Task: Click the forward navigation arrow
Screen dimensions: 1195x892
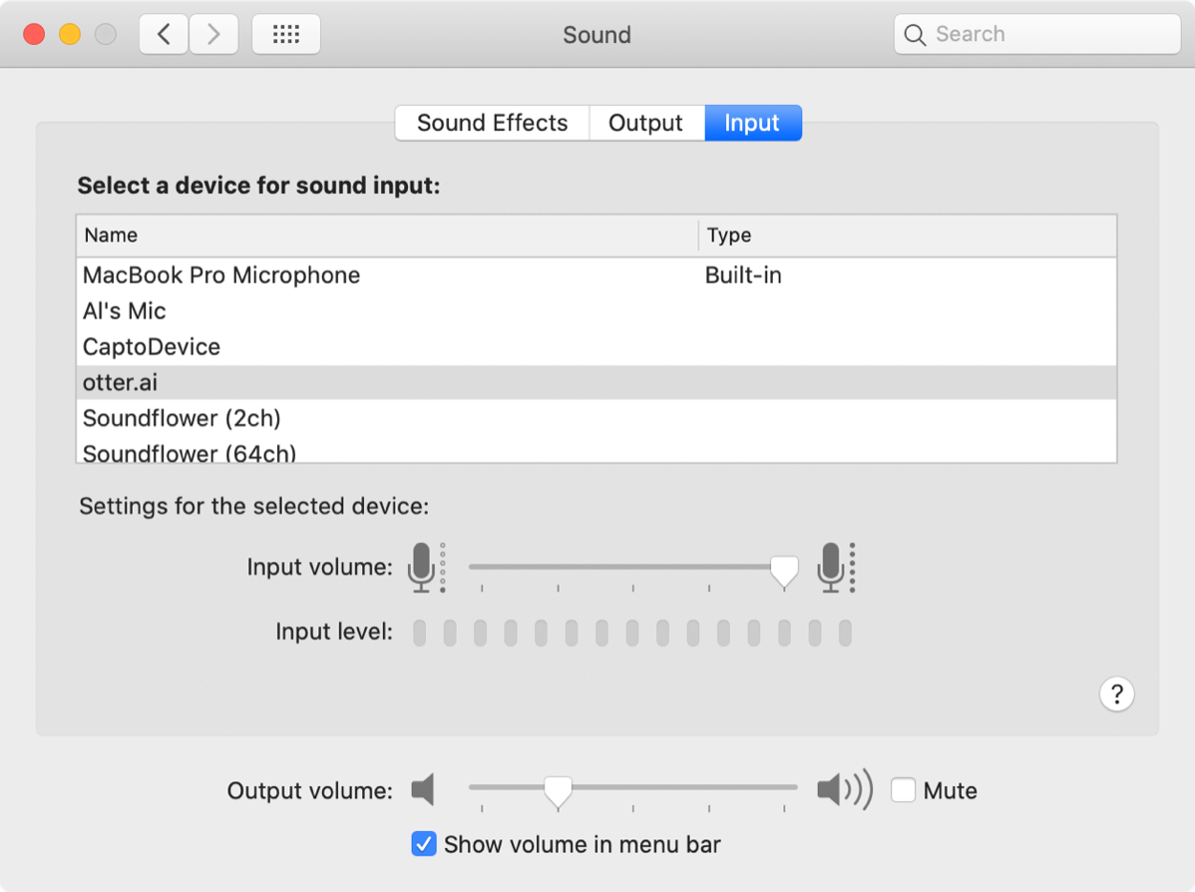Action: click(213, 35)
